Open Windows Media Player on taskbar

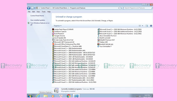point(53,96)
